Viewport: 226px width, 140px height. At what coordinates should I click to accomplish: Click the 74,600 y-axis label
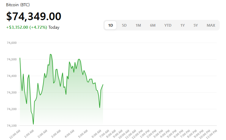11,43
